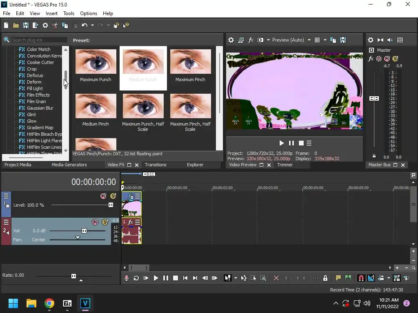The height and width of the screenshot is (313, 418).
Task: Adjust audio track Vol slider
Action: 84,231
